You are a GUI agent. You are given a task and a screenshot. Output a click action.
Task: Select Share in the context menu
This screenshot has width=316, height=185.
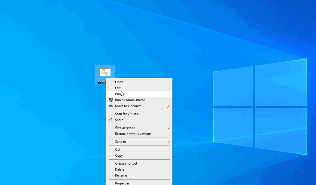click(139, 120)
